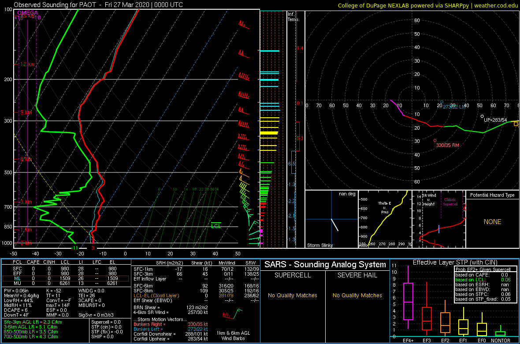Click the green NONTOR box plot
The height and width of the screenshot is (344, 520).
pos(501,331)
